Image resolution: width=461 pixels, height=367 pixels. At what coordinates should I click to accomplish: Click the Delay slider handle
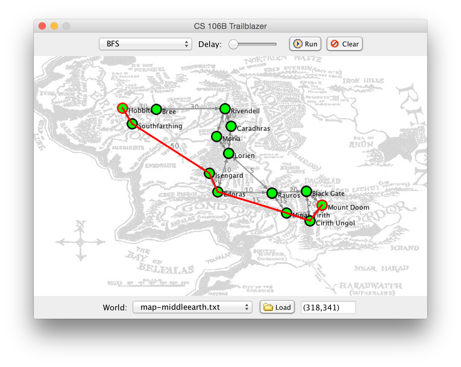(234, 44)
